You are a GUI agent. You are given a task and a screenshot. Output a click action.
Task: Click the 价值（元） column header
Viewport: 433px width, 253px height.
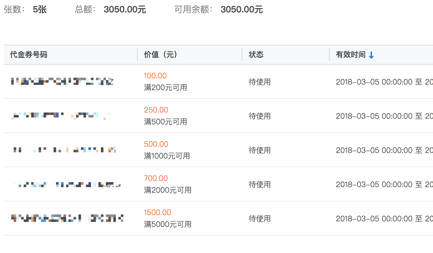coord(161,55)
